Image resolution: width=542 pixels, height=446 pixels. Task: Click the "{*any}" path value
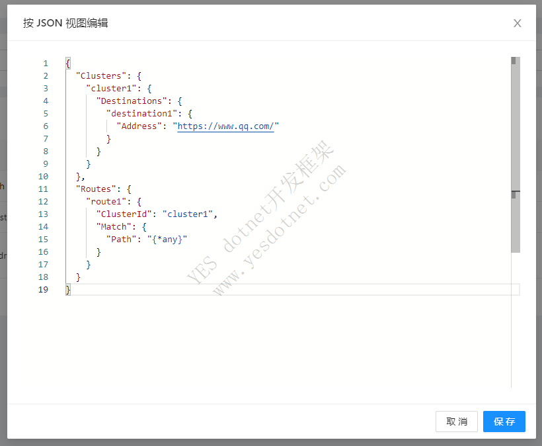(167, 240)
